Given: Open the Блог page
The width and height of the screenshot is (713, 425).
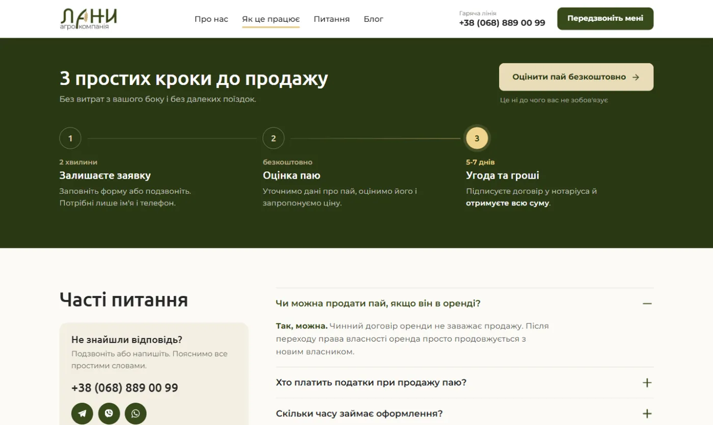Looking at the screenshot, I should coord(373,19).
